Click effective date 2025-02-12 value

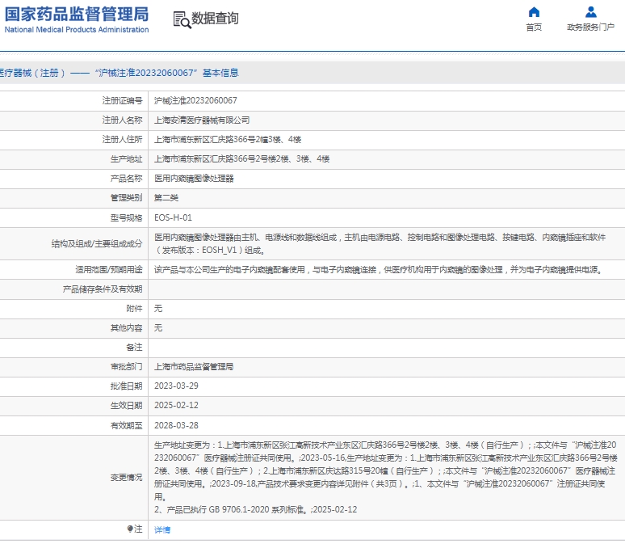(x=176, y=406)
